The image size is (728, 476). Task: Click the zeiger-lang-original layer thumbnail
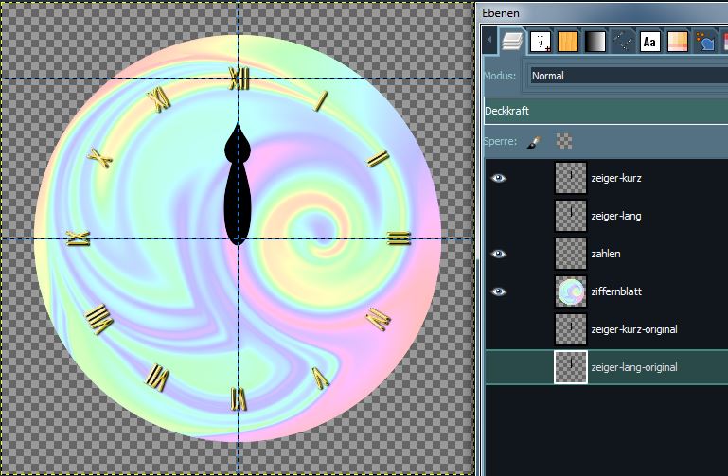(x=571, y=367)
